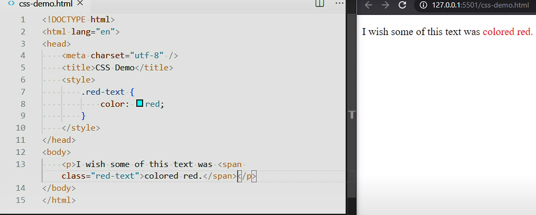
Task: Focus the browser address bar URL
Action: coord(480,5)
